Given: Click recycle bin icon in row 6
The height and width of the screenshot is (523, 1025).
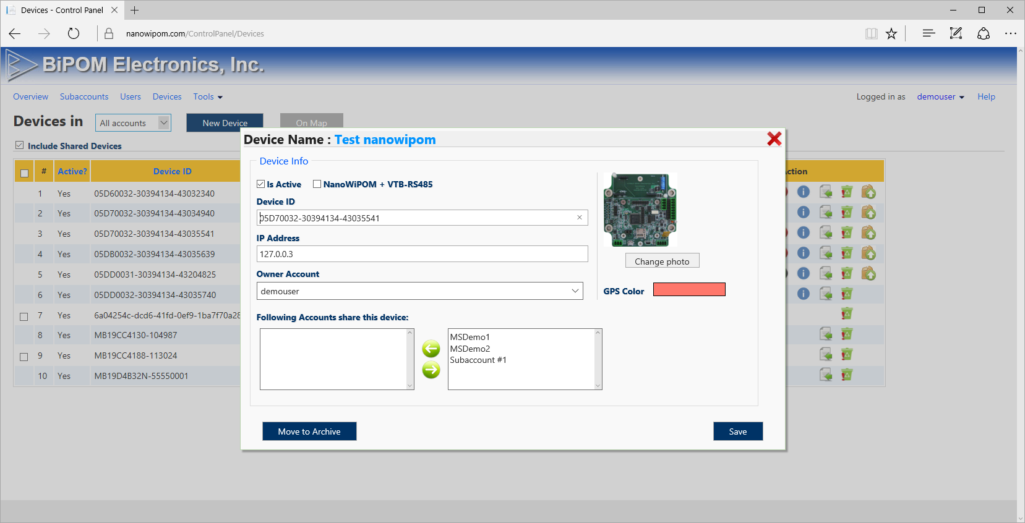Looking at the screenshot, I should 847,294.
